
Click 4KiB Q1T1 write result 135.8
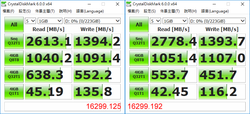pyautogui.click(x=97, y=92)
